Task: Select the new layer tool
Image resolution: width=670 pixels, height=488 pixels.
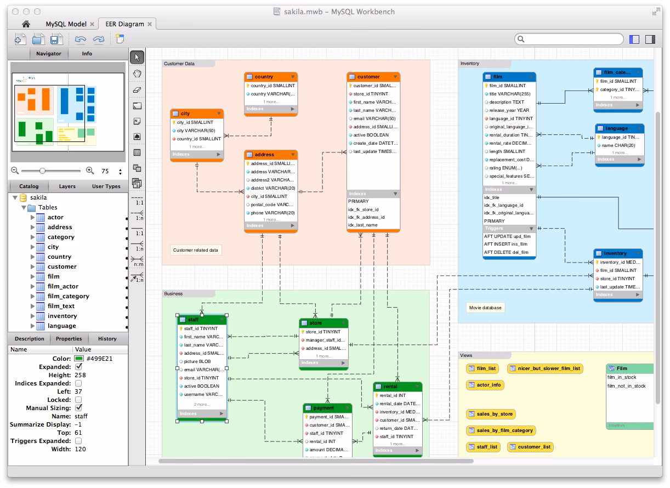Action: pos(137,105)
